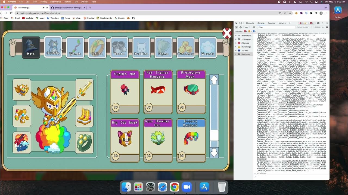Switch to DevTools Console tab
The width and height of the screenshot is (348, 195).
tap(261, 23)
